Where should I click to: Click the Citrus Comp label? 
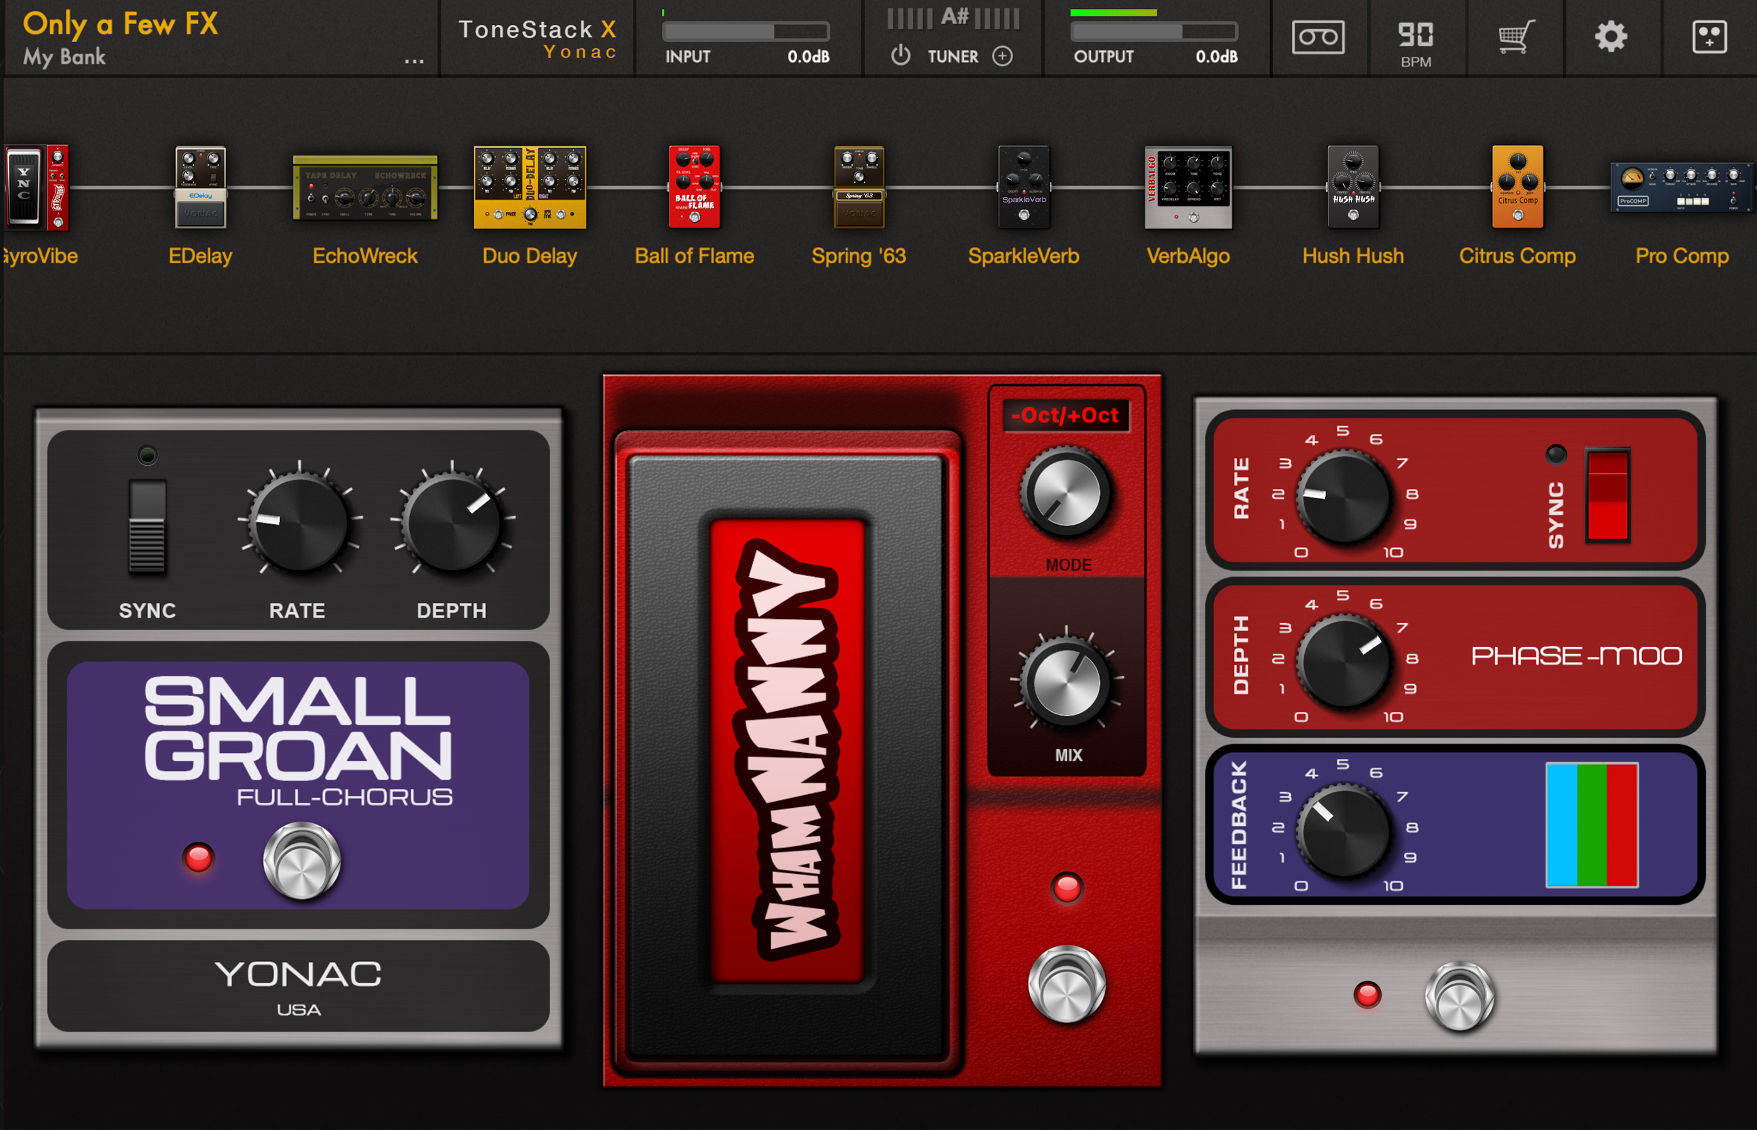[1517, 256]
